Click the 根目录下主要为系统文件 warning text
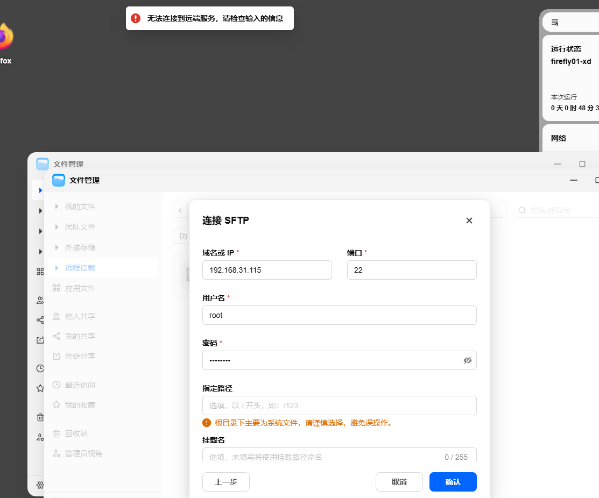Screen dimensions: 599x498 pos(304,423)
